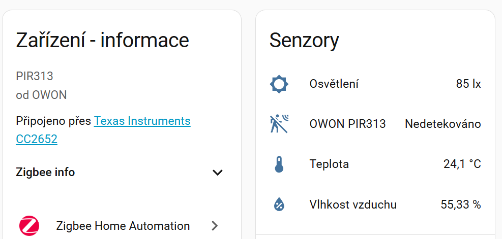Click the Senzory card heading
The width and height of the screenshot is (502, 239).
[x=304, y=40]
